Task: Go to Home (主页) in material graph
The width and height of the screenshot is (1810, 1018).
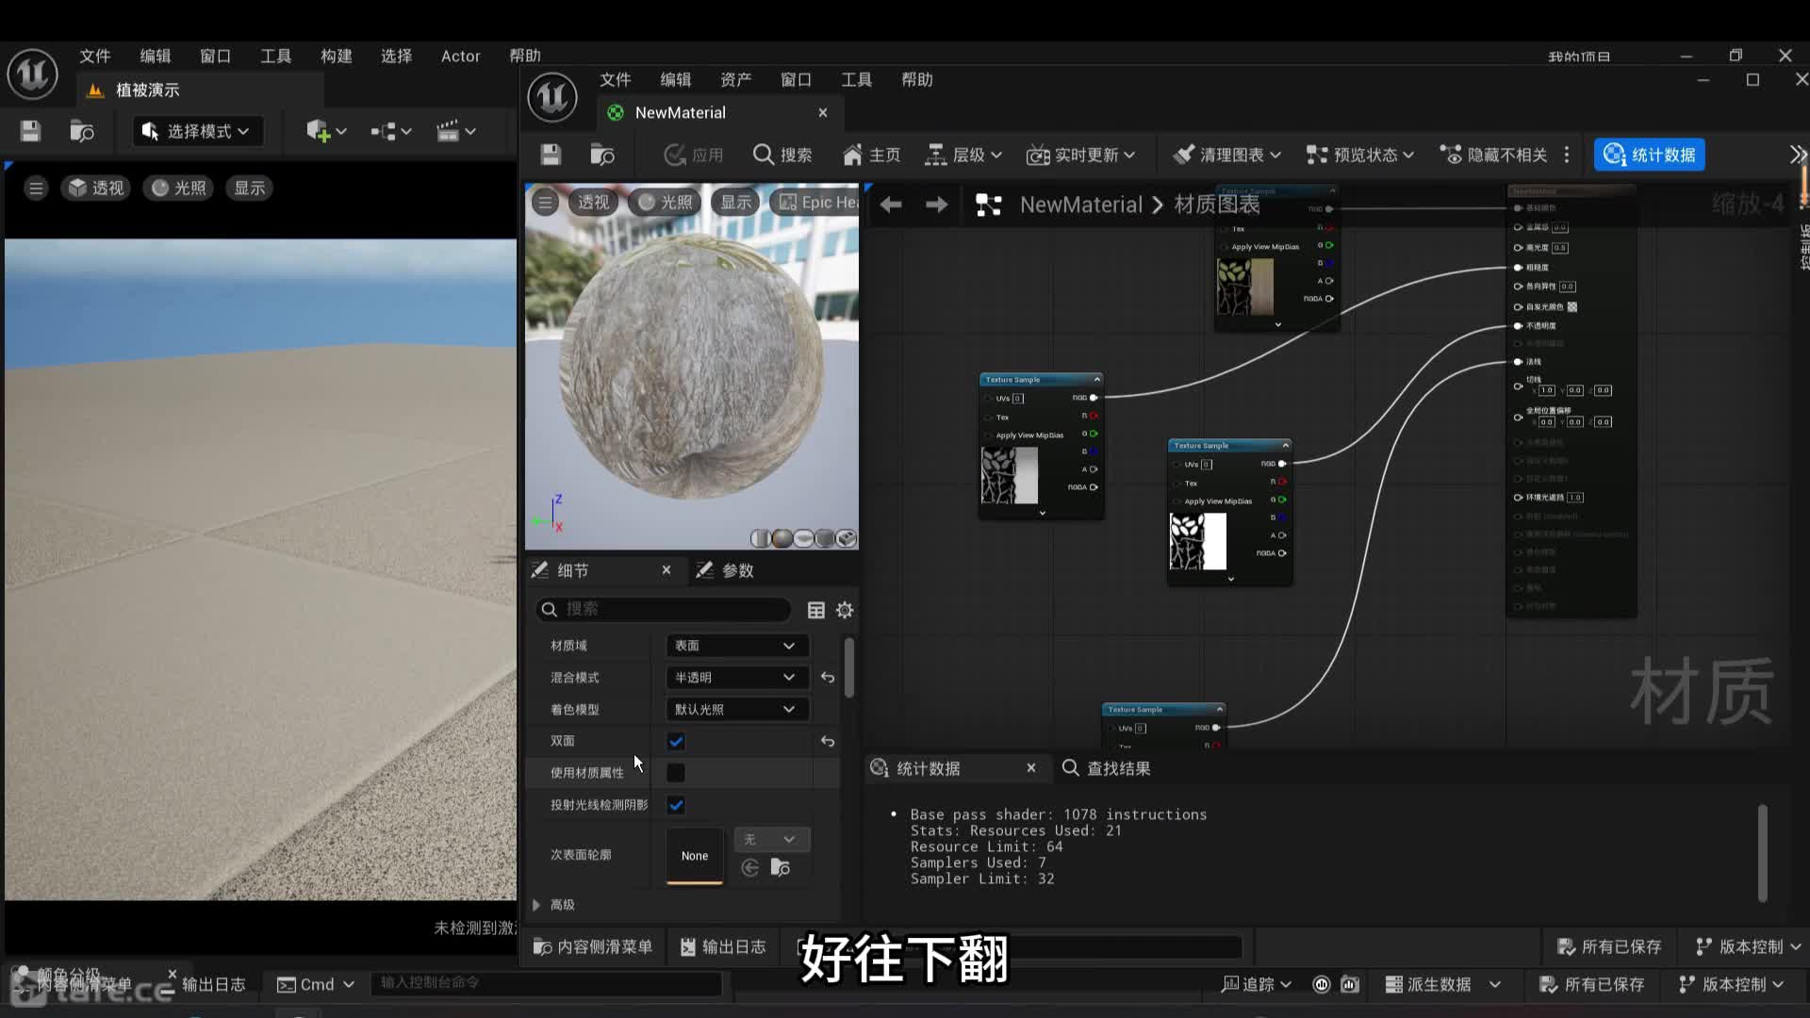Action: 871,155
